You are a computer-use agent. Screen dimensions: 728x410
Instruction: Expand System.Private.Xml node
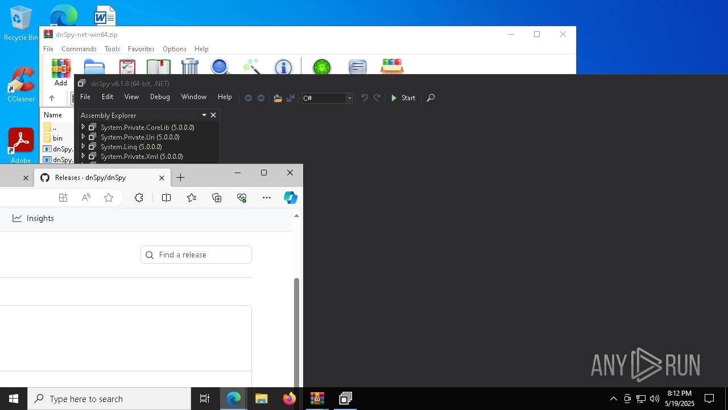[83, 156]
